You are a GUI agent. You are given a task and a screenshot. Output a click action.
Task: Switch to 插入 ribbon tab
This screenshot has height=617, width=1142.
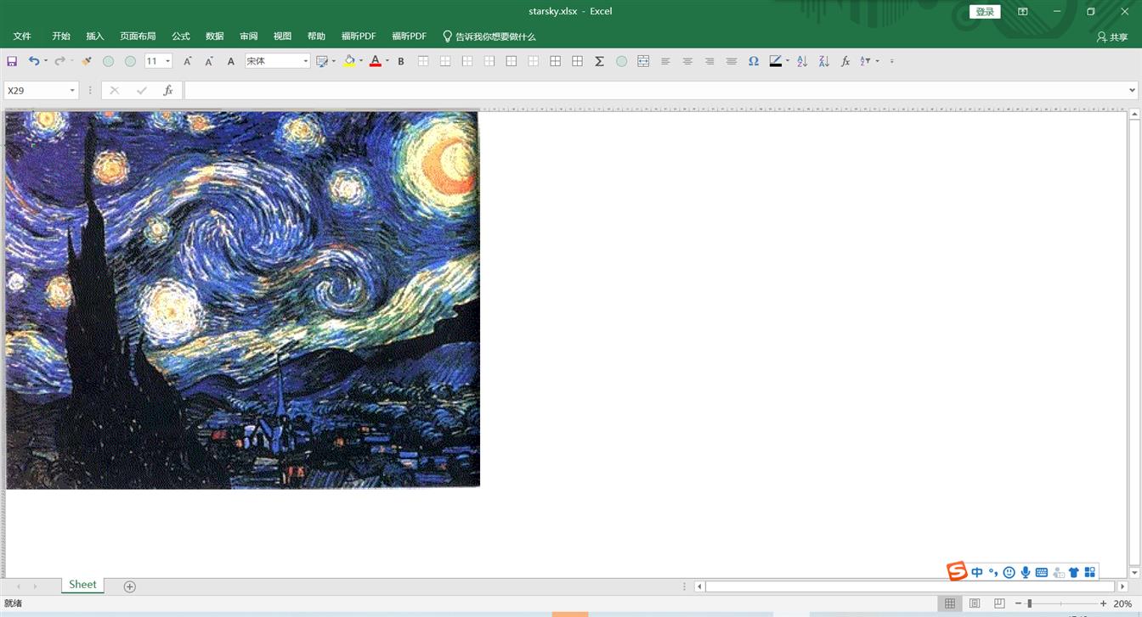click(x=95, y=36)
